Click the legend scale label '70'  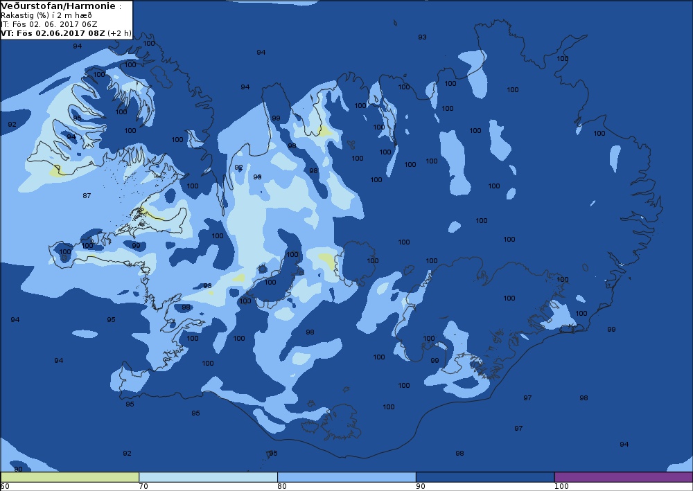tap(143, 486)
